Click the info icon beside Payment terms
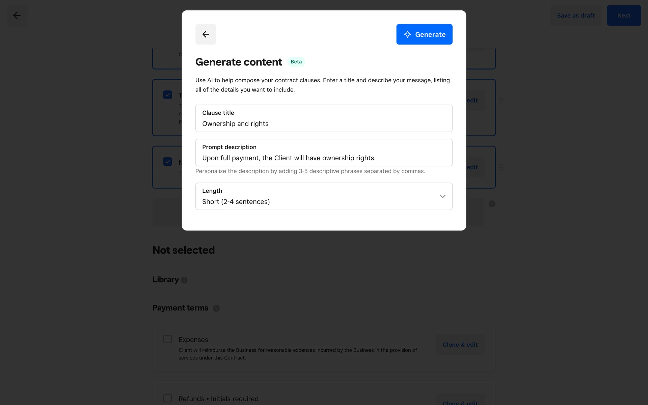 pos(216,308)
